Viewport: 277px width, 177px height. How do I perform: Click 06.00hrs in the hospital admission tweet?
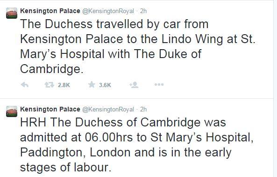click(x=108, y=137)
